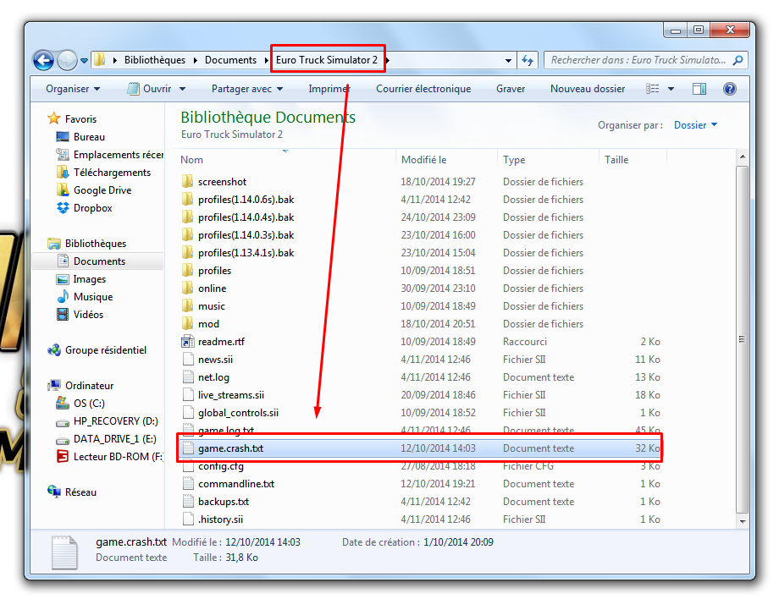Select the news.sii file icon
The width and height of the screenshot is (779, 610).
(x=187, y=360)
